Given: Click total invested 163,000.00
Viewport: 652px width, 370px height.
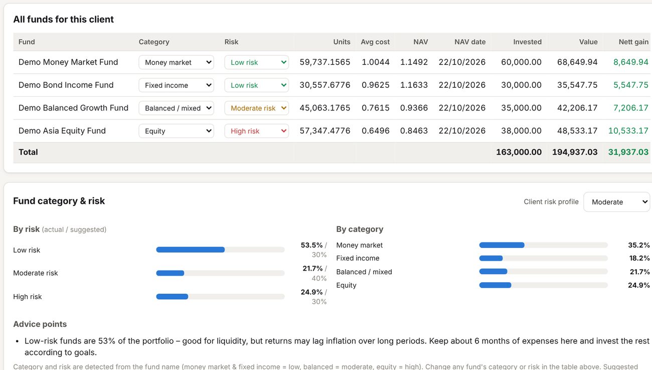Looking at the screenshot, I should [x=519, y=152].
